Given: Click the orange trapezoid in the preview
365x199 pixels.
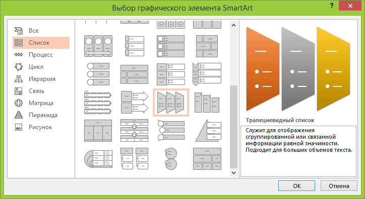Looking at the screenshot, I should (263, 69).
